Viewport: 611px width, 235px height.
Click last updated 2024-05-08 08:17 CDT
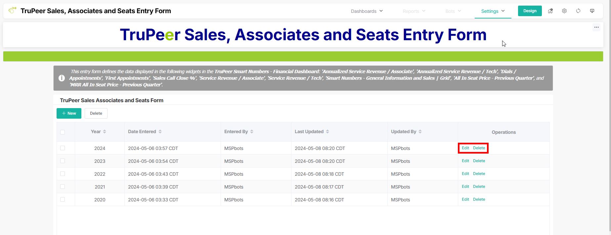[319, 187]
